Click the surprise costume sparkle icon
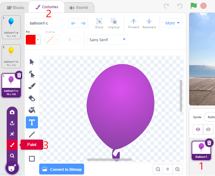 (x=12, y=134)
